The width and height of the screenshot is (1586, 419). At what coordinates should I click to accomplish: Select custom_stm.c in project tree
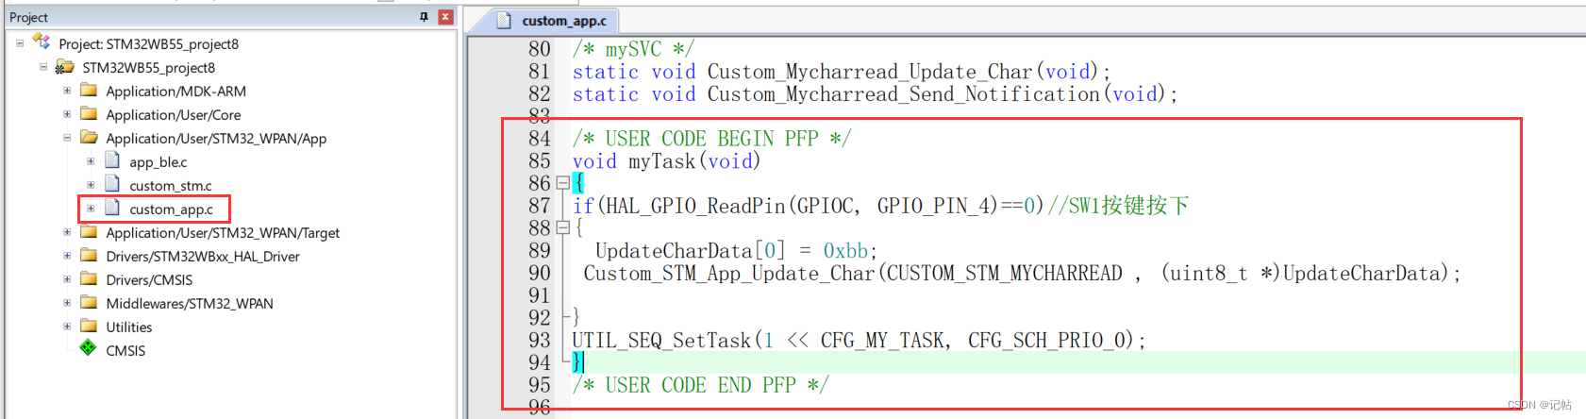[170, 186]
